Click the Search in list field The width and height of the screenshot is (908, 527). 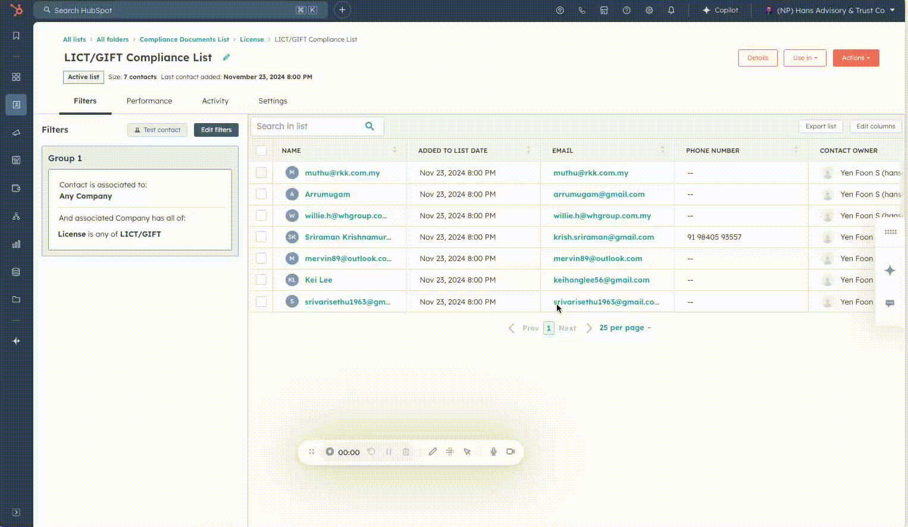306,126
